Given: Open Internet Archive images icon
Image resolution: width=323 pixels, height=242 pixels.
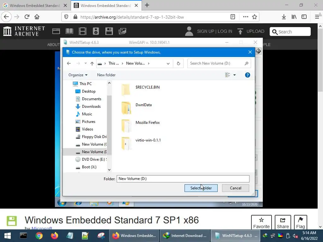Looking at the screenshot, I should (x=122, y=31).
